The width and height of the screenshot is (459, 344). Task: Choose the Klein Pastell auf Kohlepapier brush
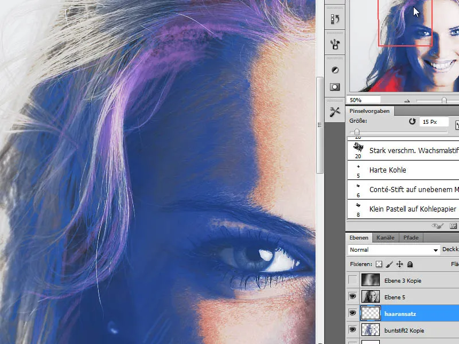pos(403,209)
